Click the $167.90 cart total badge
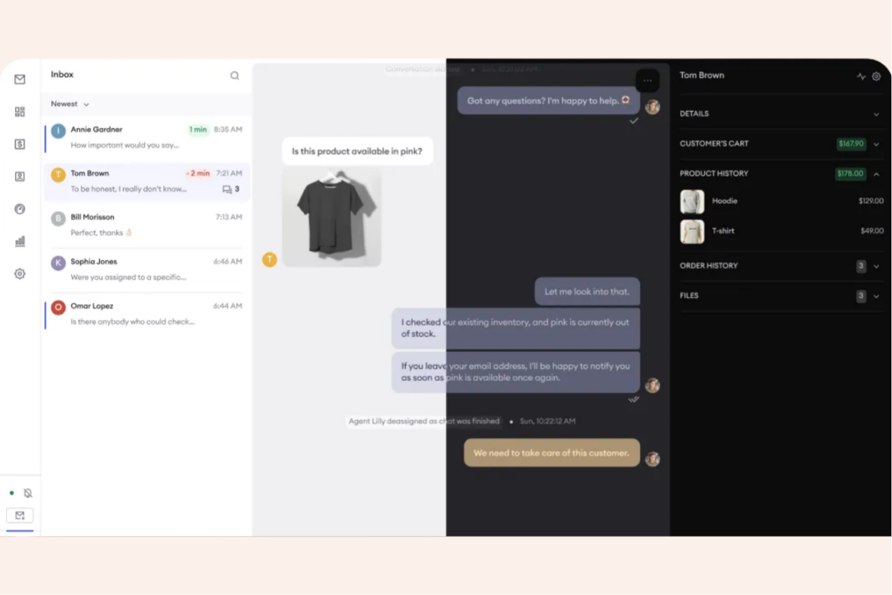This screenshot has width=892, height=595. pos(850,144)
